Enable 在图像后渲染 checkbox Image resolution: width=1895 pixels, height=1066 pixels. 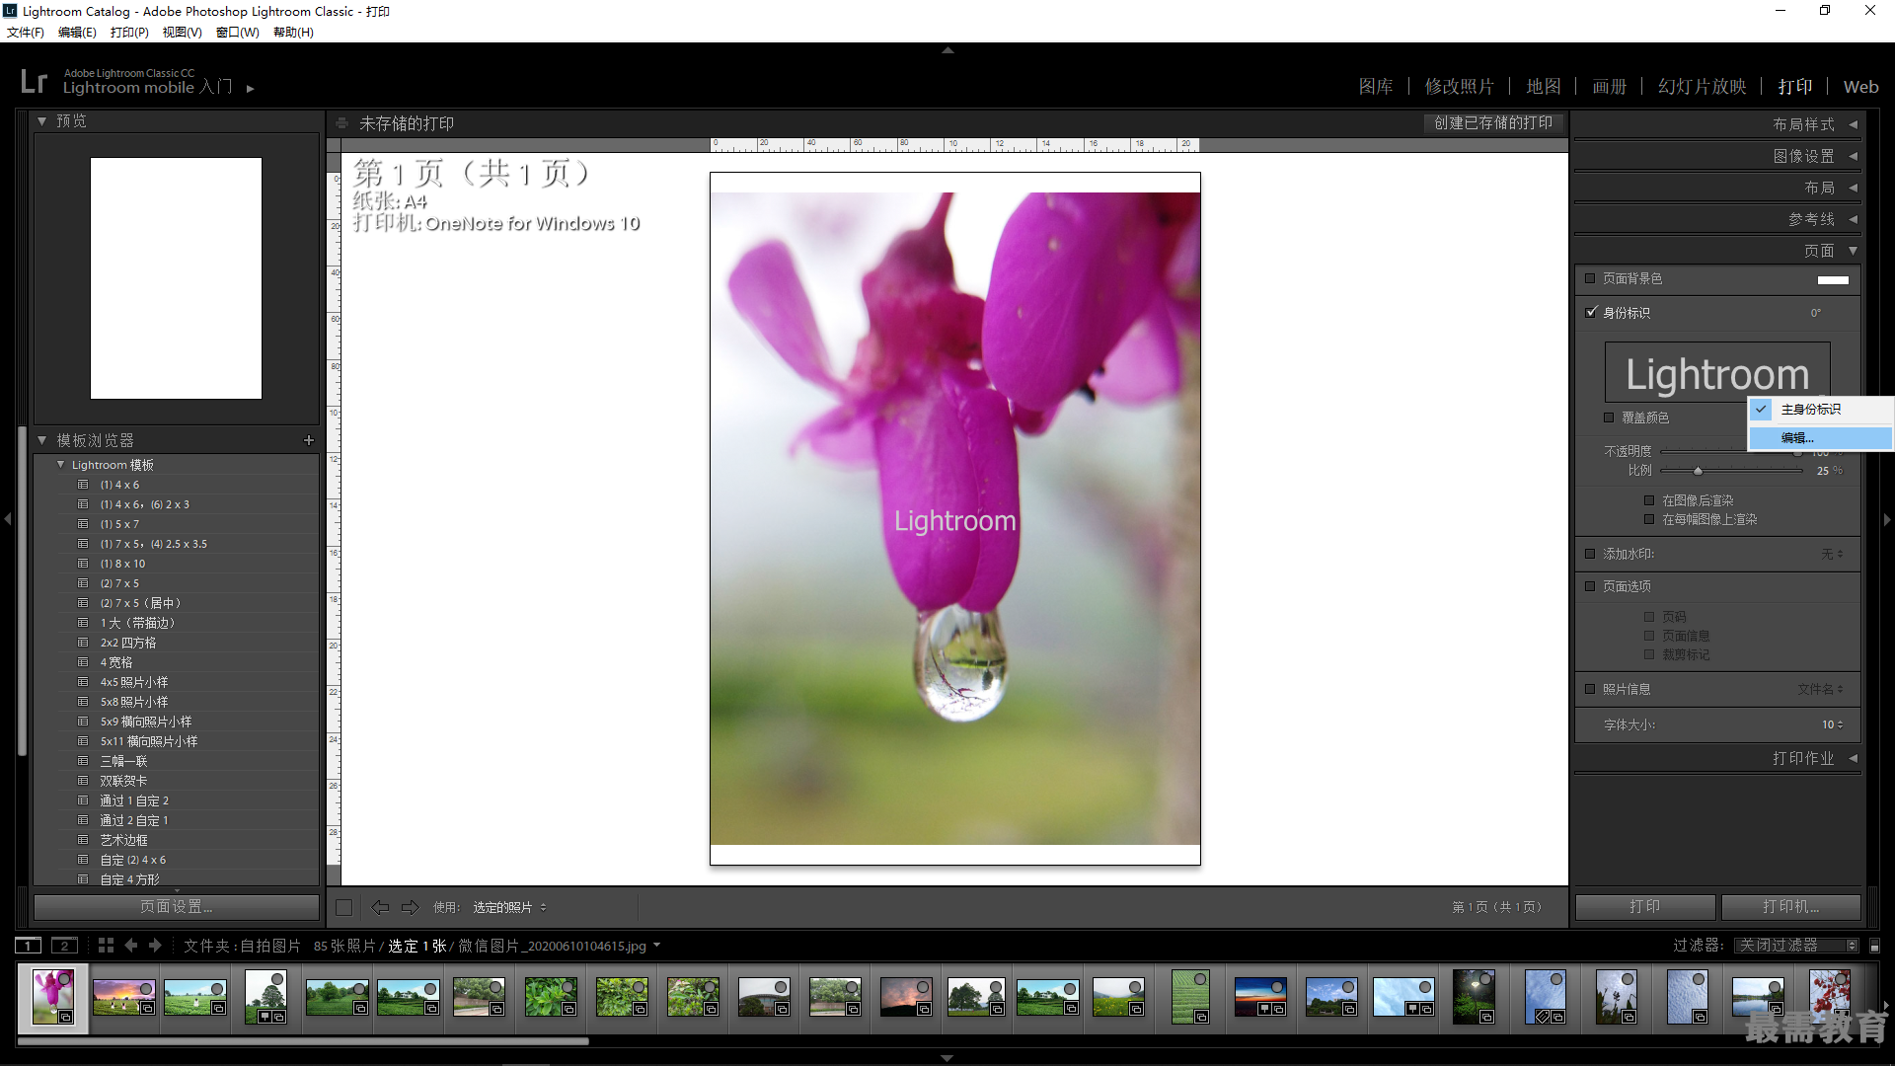tap(1648, 500)
